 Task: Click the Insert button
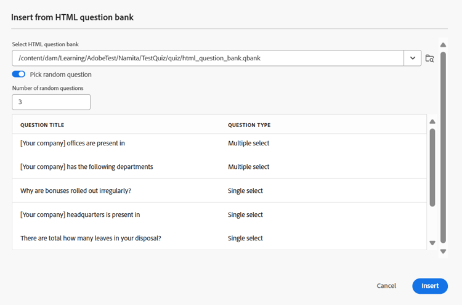pyautogui.click(x=430, y=286)
